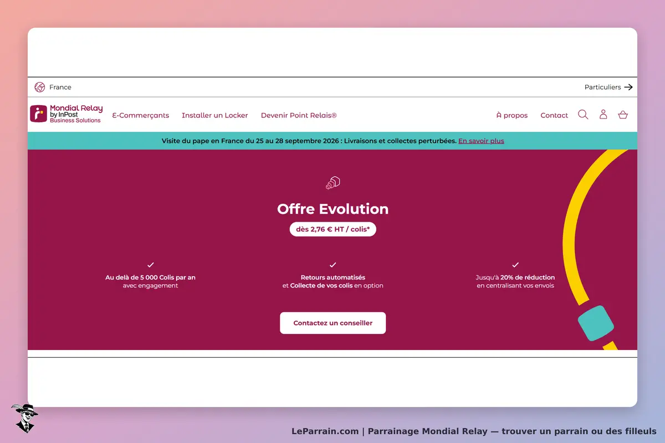
Task: Click the text avec engagement
Action: pyautogui.click(x=151, y=286)
